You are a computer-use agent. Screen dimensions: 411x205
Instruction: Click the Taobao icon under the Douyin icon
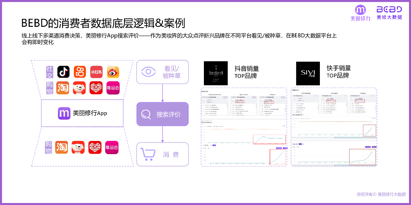62,88
